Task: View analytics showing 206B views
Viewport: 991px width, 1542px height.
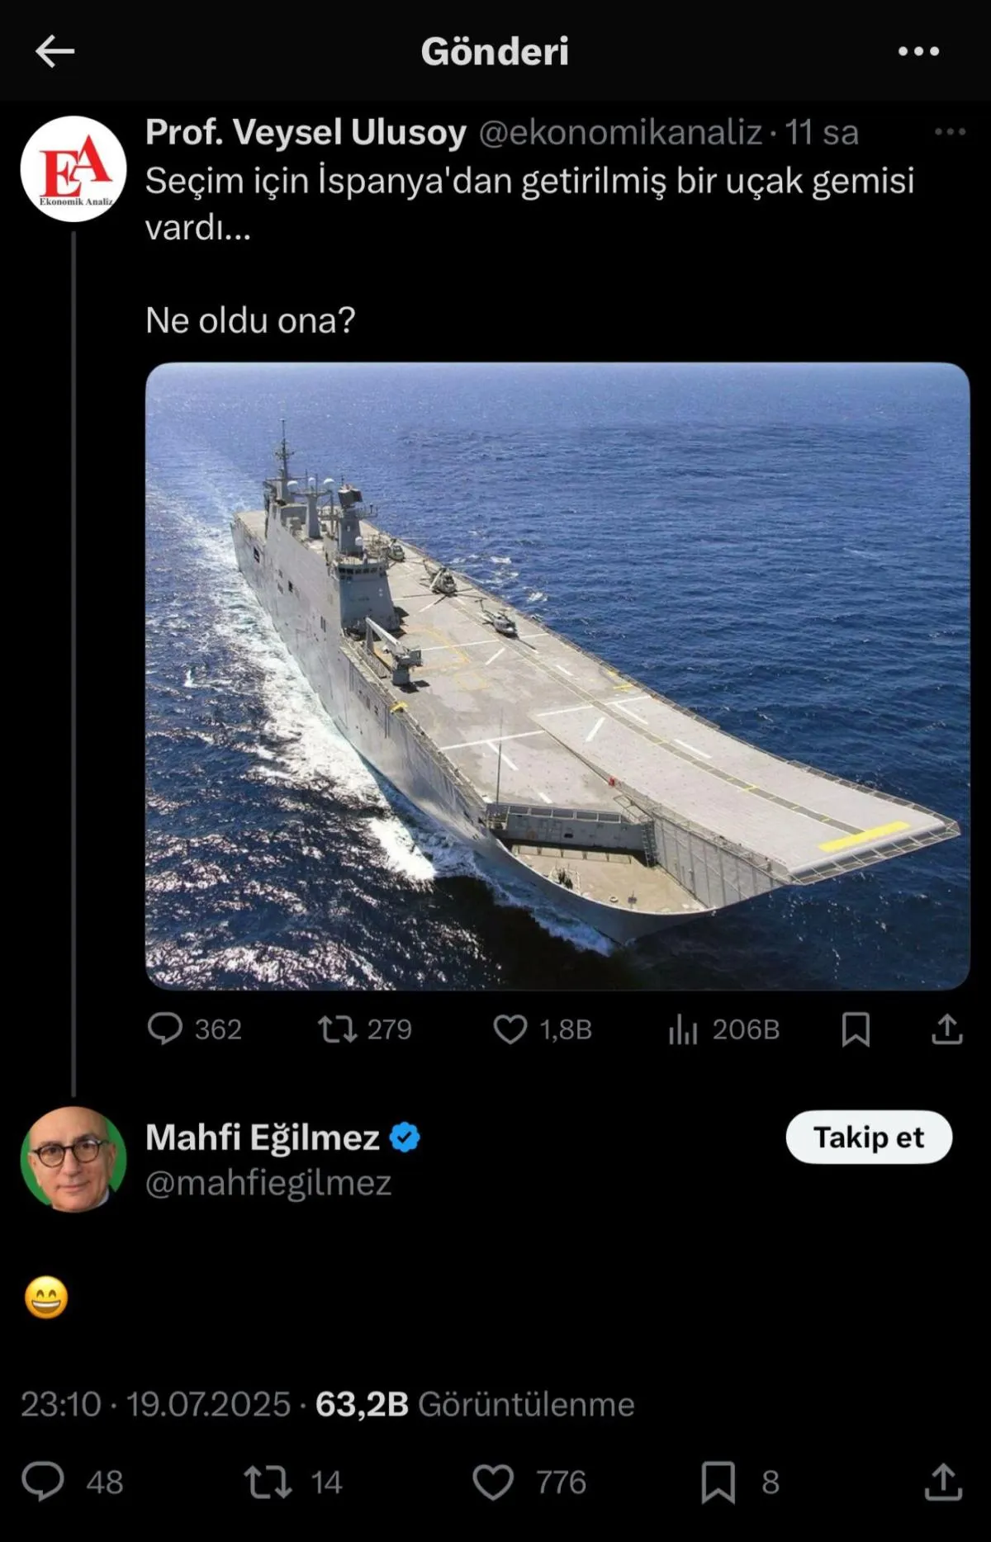Action: tap(684, 1029)
